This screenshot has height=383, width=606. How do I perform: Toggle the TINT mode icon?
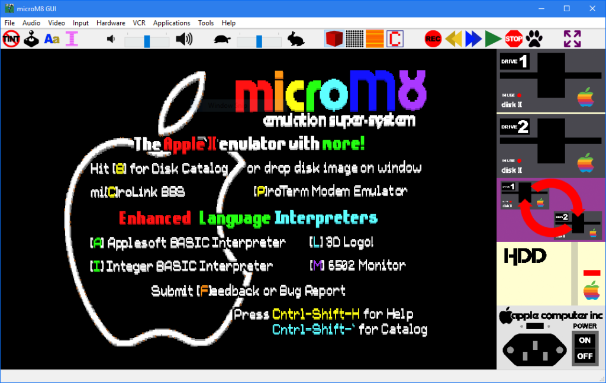point(11,39)
